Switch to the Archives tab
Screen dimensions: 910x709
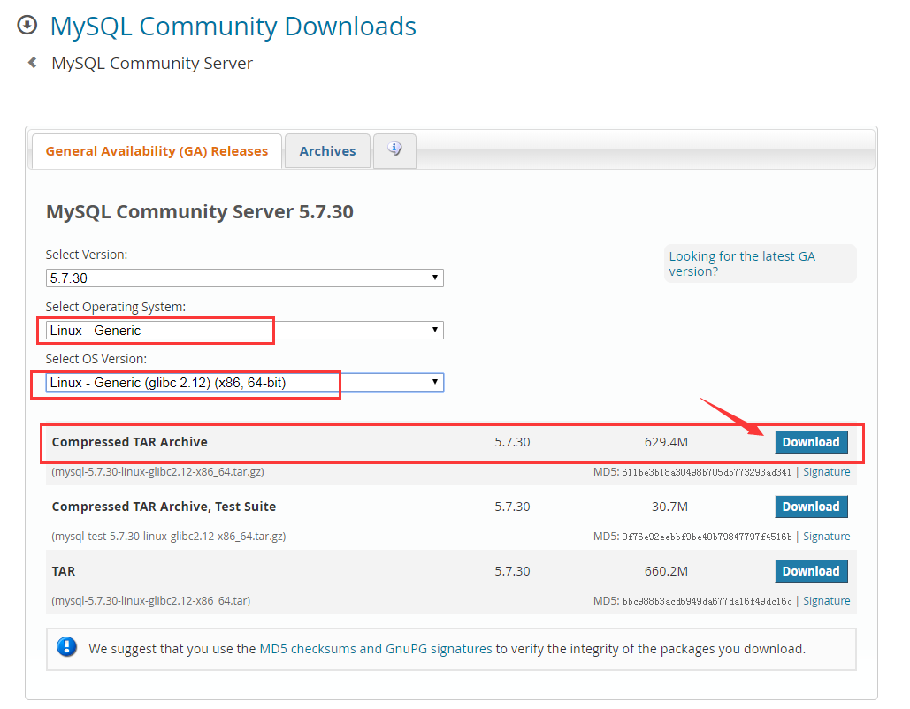click(327, 151)
